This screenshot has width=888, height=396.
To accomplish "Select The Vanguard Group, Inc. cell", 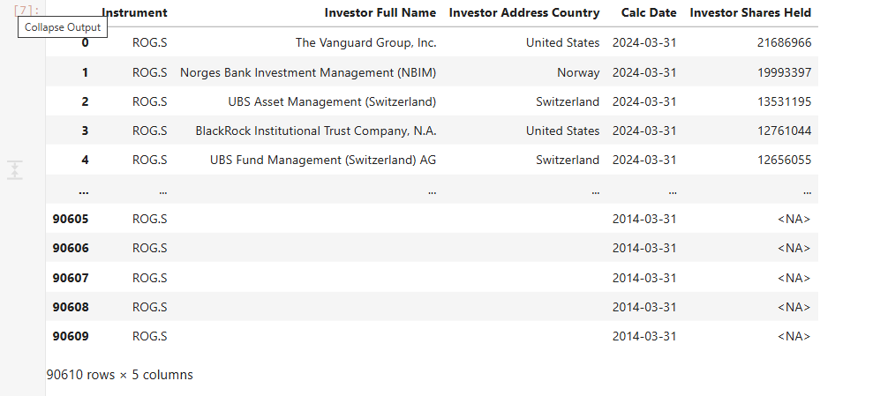I will pyautogui.click(x=365, y=42).
